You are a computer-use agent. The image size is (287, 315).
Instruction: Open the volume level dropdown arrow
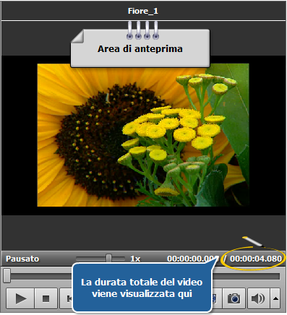(x=275, y=298)
